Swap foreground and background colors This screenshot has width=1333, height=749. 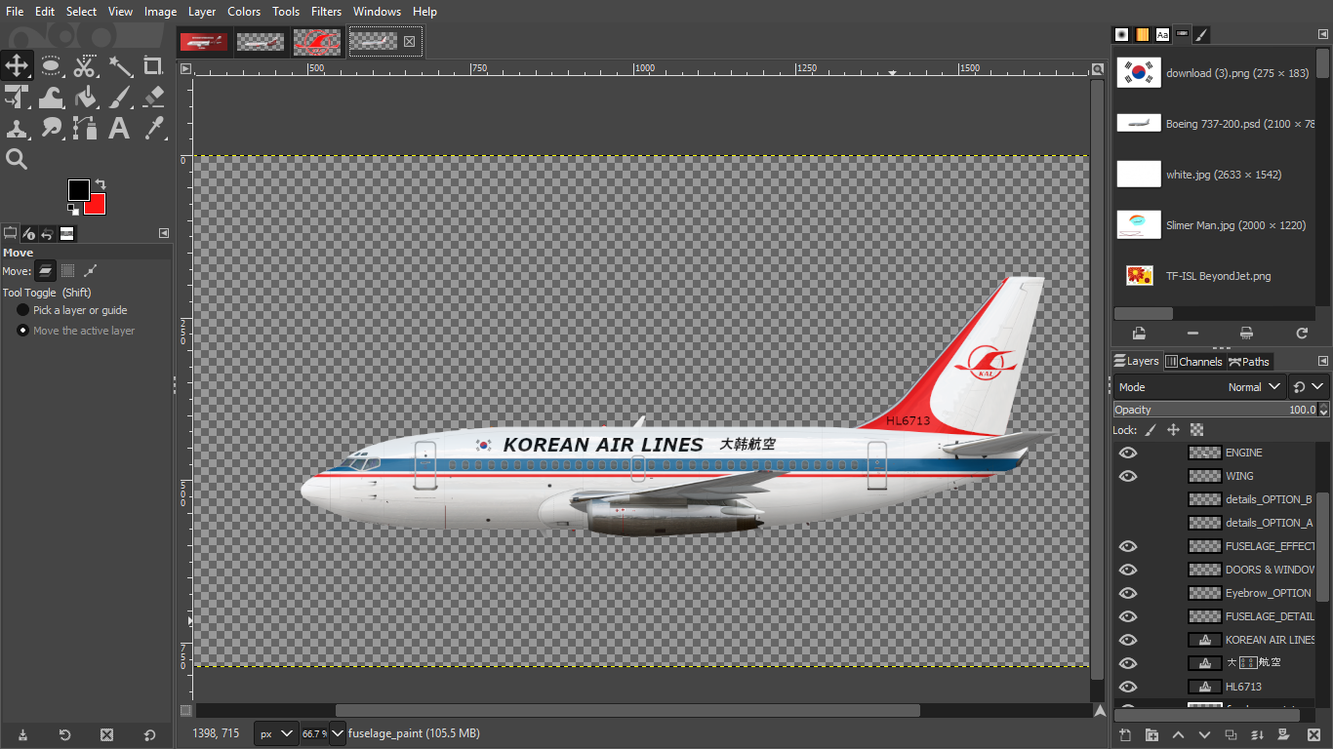coord(100,184)
